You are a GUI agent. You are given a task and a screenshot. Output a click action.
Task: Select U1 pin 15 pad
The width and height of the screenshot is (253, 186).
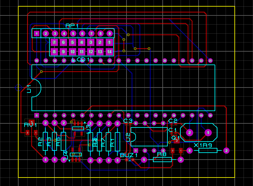tap(165, 115)
